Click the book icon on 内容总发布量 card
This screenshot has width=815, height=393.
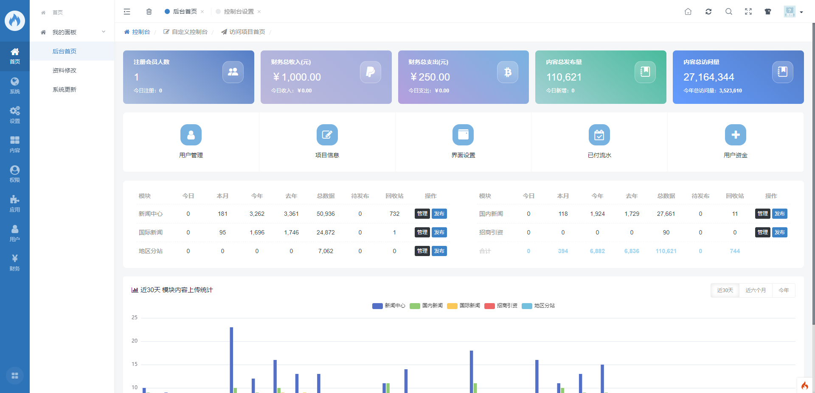[x=645, y=72]
